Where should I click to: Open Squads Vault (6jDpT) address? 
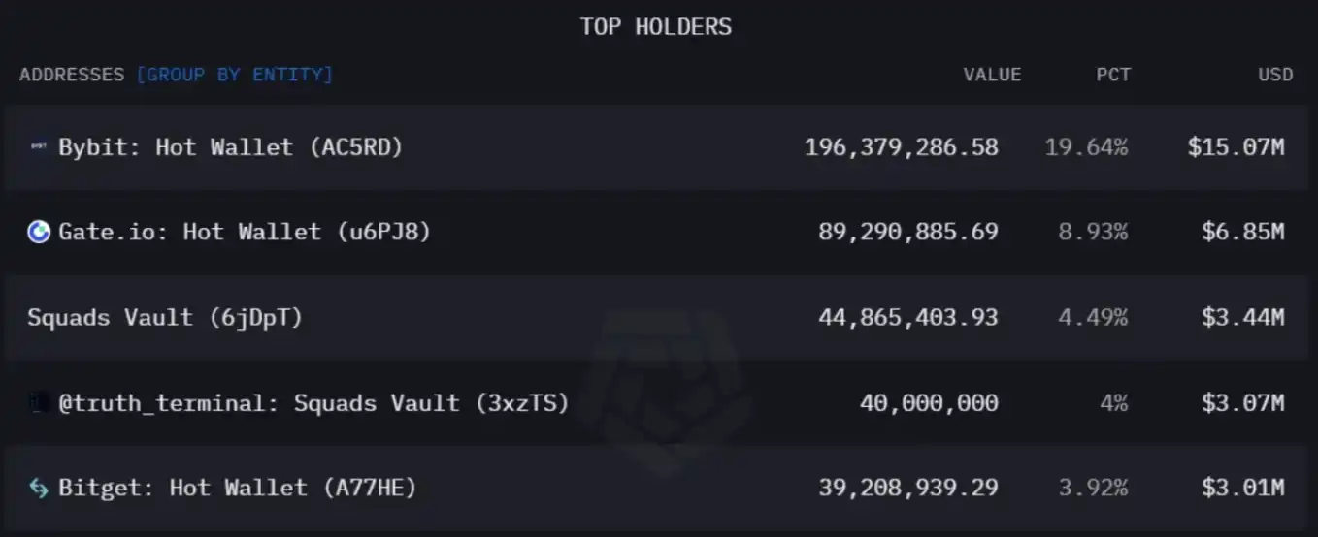click(165, 317)
